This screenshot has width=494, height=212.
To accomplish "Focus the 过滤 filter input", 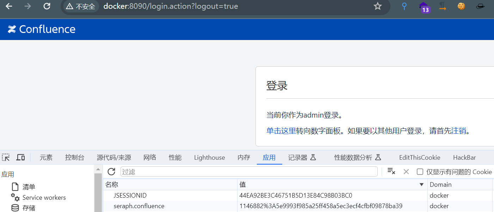I will 249,172.
